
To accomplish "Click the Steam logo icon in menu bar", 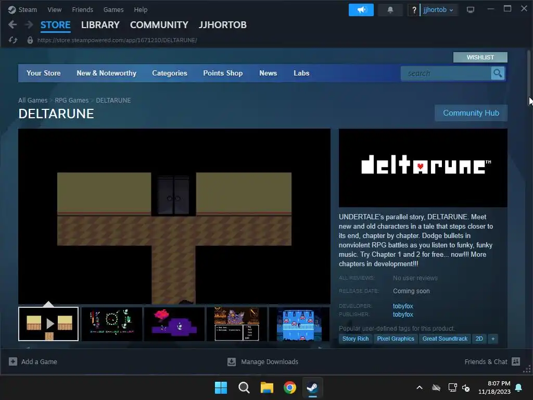I will (12, 10).
